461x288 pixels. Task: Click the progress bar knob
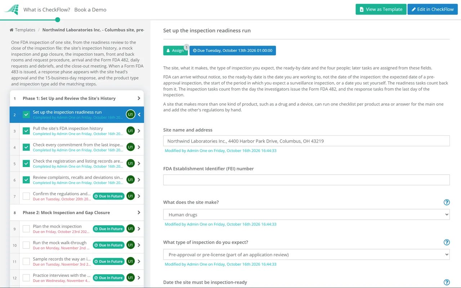(58, 20)
